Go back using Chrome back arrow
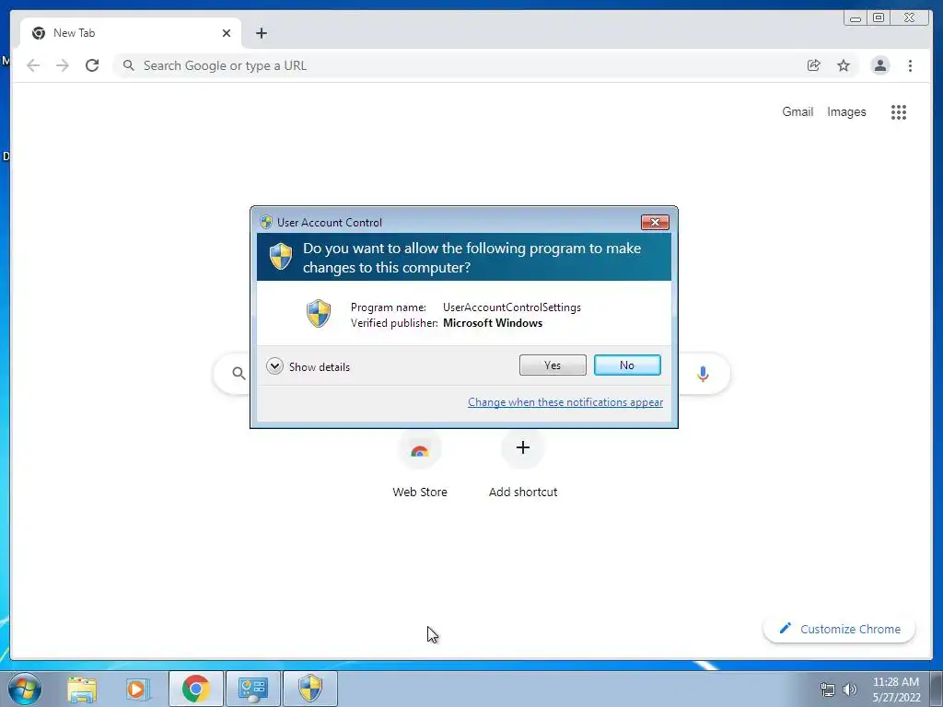The image size is (943, 707). point(33,65)
